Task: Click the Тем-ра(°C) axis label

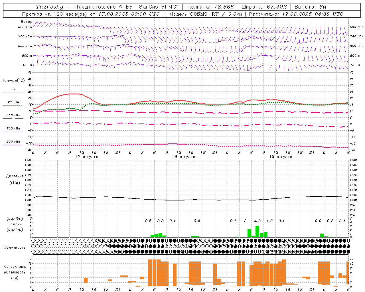Action: coord(13,81)
